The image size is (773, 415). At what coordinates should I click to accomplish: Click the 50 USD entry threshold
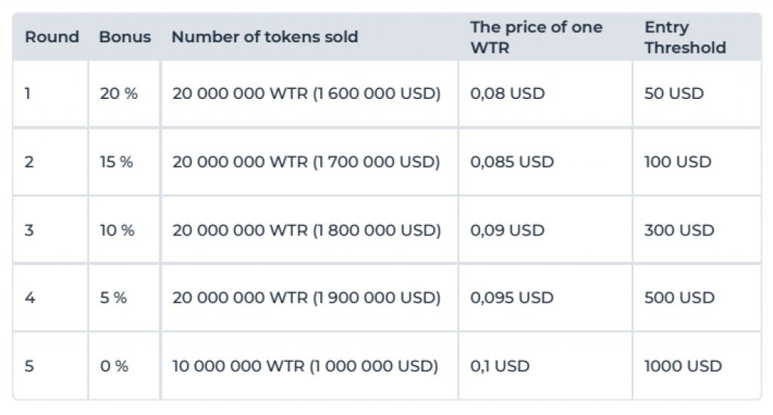pos(673,94)
